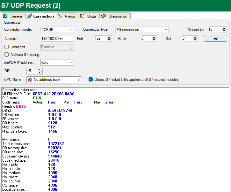The width and height of the screenshot is (231, 192).
Task: Click the Analog tab sine wave icon
Action: point(60,16)
